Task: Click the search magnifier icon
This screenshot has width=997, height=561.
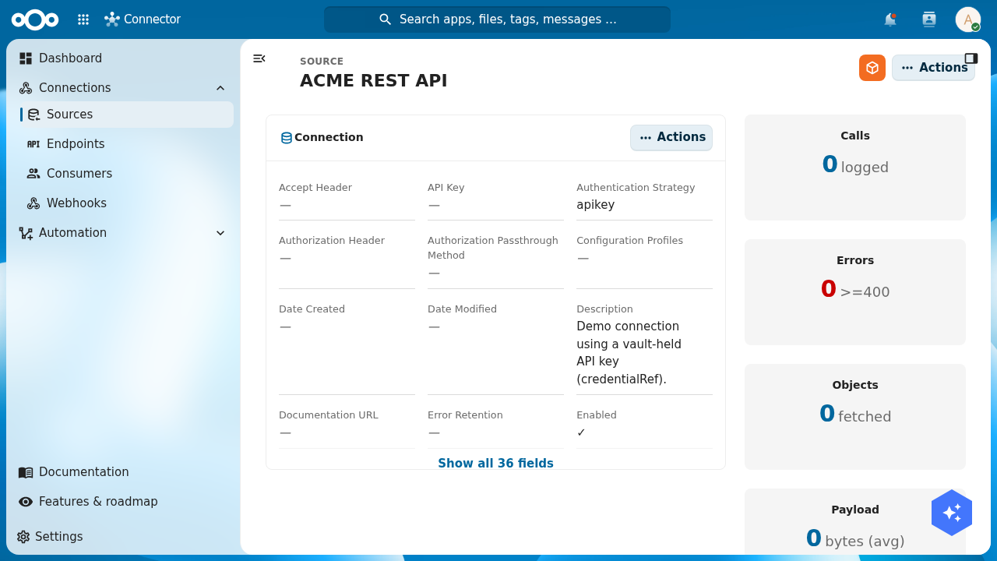Action: coord(385,19)
